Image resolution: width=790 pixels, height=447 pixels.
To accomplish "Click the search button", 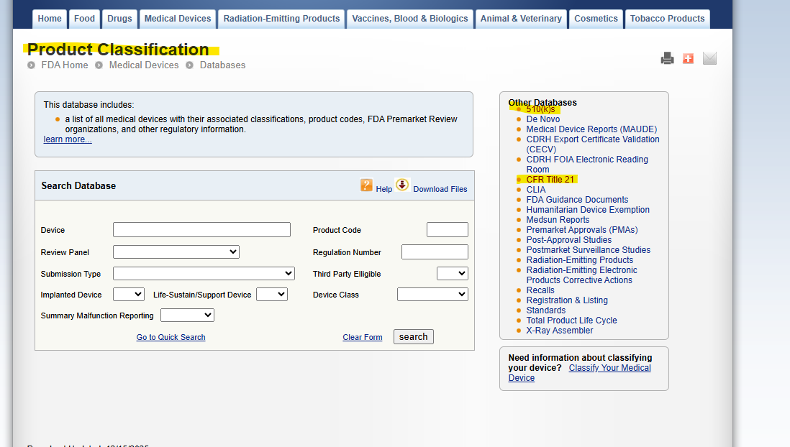I will (x=413, y=337).
